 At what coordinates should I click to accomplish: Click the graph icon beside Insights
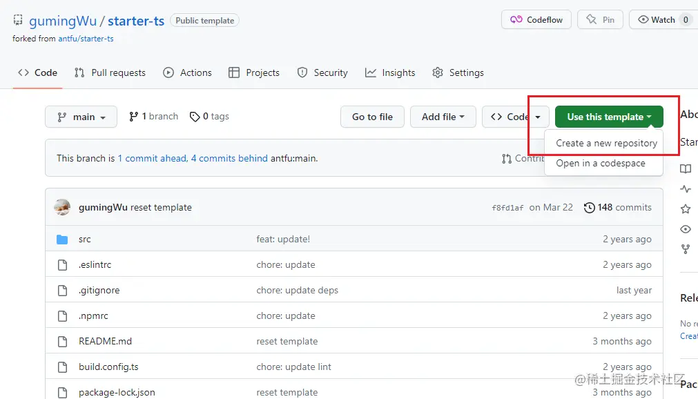pyautogui.click(x=370, y=72)
